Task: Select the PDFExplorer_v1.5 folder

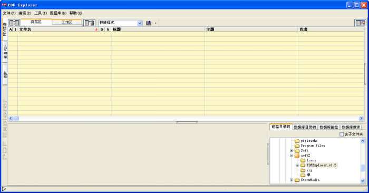Action: [322, 165]
